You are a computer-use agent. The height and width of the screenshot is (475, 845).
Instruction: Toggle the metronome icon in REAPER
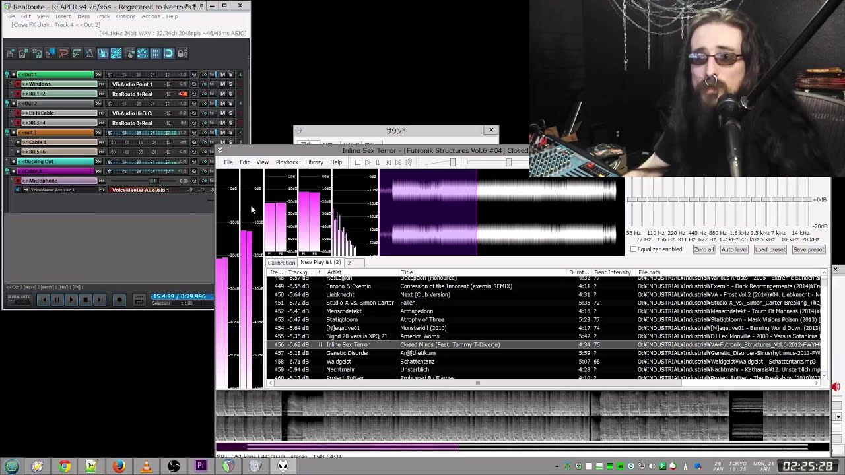point(90,53)
